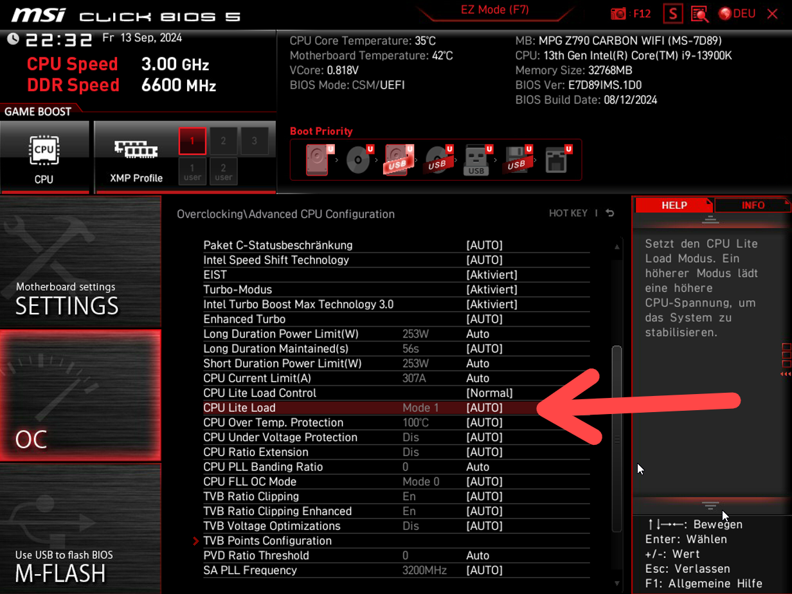Select Long Duration Maintained(s) row label
This screenshot has width=792, height=594.
coord(276,348)
